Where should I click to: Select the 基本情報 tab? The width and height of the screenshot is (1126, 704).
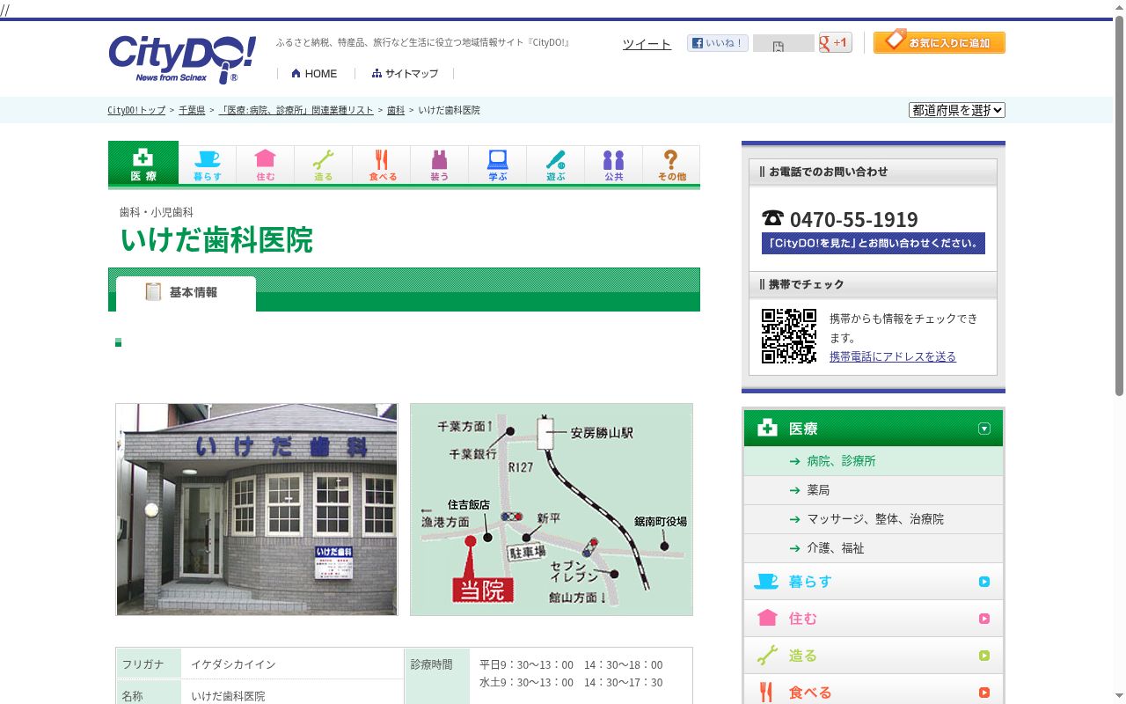pos(186,293)
